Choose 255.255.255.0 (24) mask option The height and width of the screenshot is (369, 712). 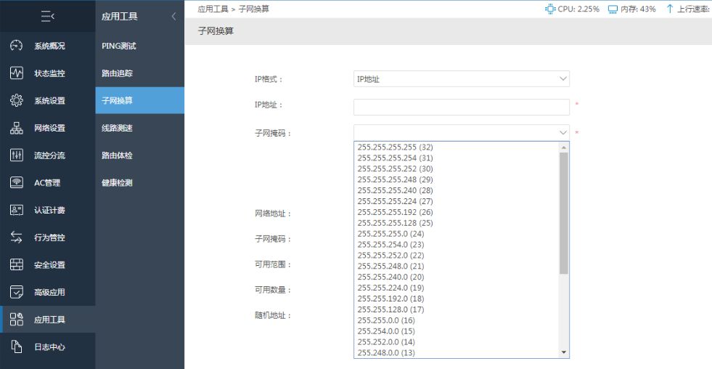tap(390, 234)
